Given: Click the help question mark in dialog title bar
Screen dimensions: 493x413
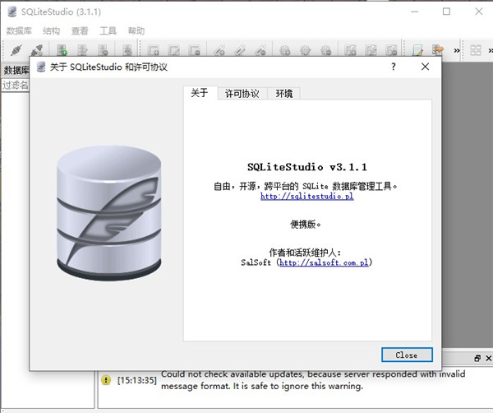Looking at the screenshot, I should click(x=394, y=67).
